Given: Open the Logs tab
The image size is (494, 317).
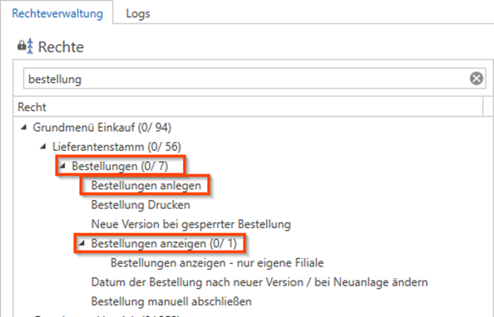Looking at the screenshot, I should 138,14.
